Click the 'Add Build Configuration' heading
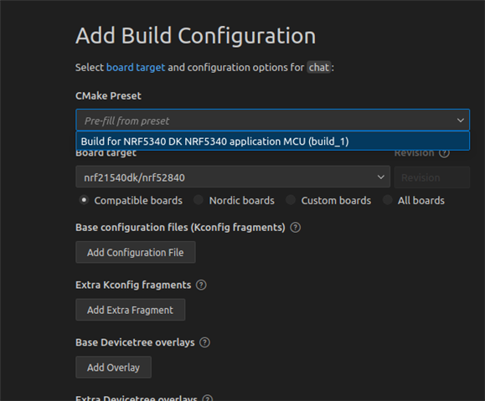Screen dimensions: 485x401 tap(195, 36)
